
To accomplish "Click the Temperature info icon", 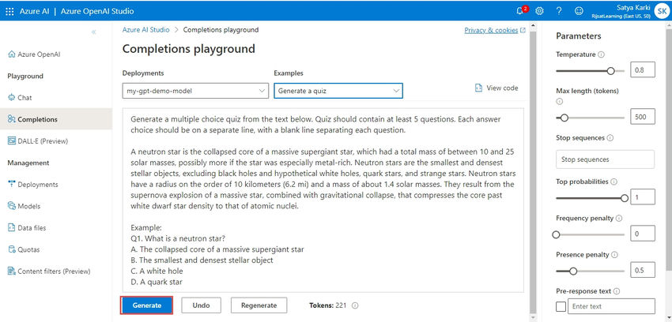I will [602, 54].
